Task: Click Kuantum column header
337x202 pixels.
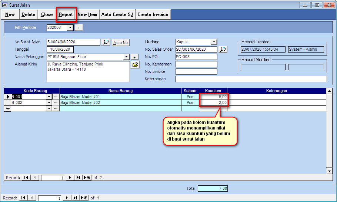Action: pyautogui.click(x=213, y=91)
